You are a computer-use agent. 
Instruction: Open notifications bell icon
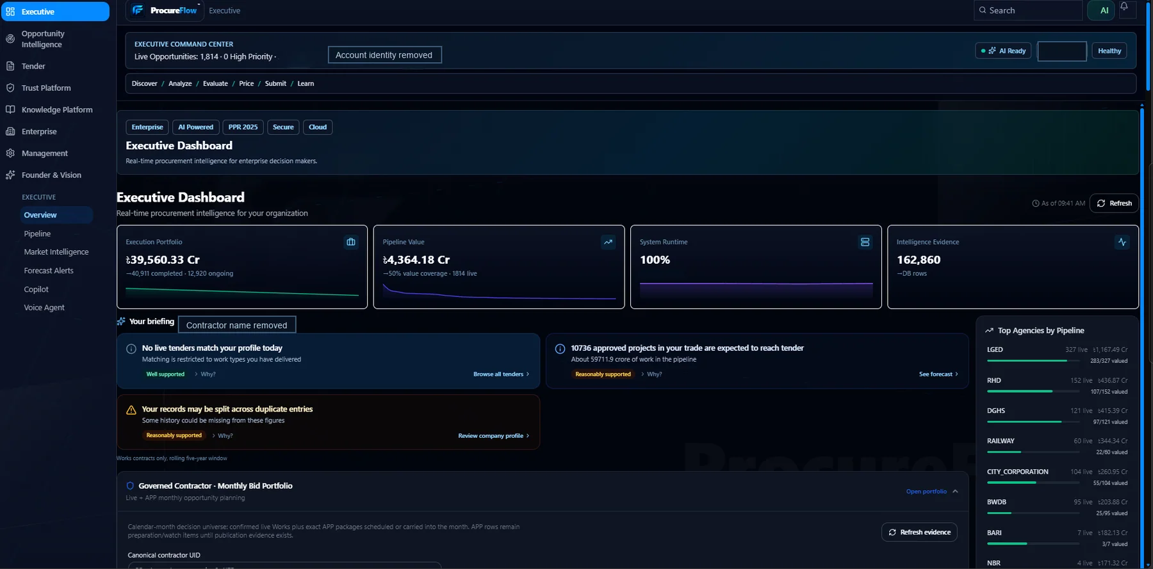[x=1124, y=7]
